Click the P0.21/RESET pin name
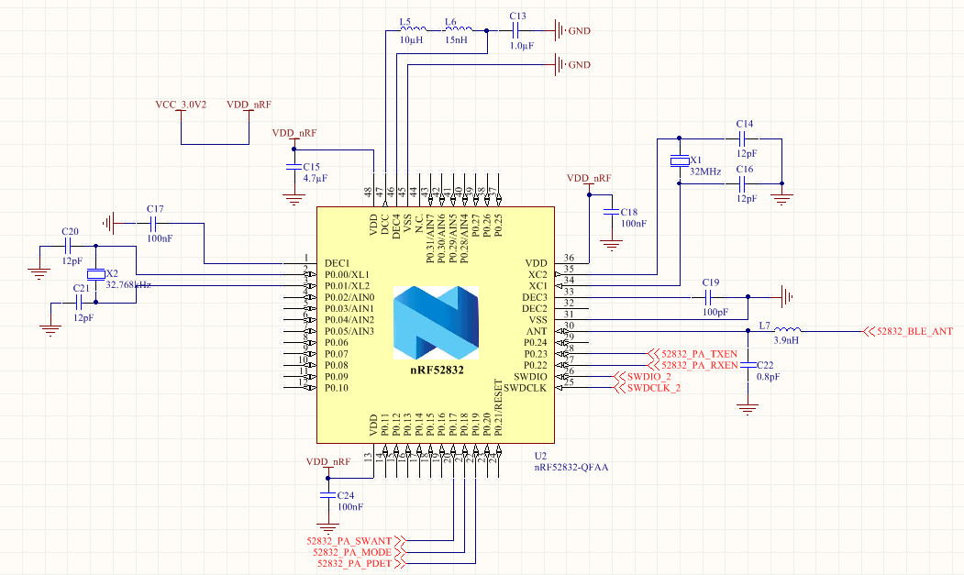 pos(498,408)
